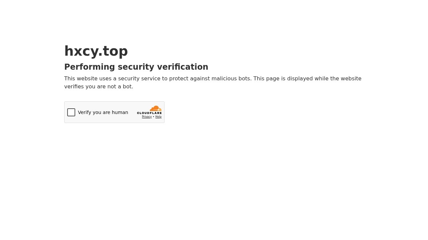Click the "Performing security verification" heading
The height and width of the screenshot is (240, 428).
tap(136, 67)
